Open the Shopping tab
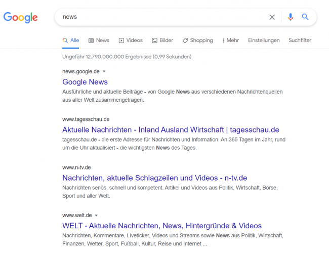Image resolution: width=329 pixels, height=254 pixels. pyautogui.click(x=197, y=40)
